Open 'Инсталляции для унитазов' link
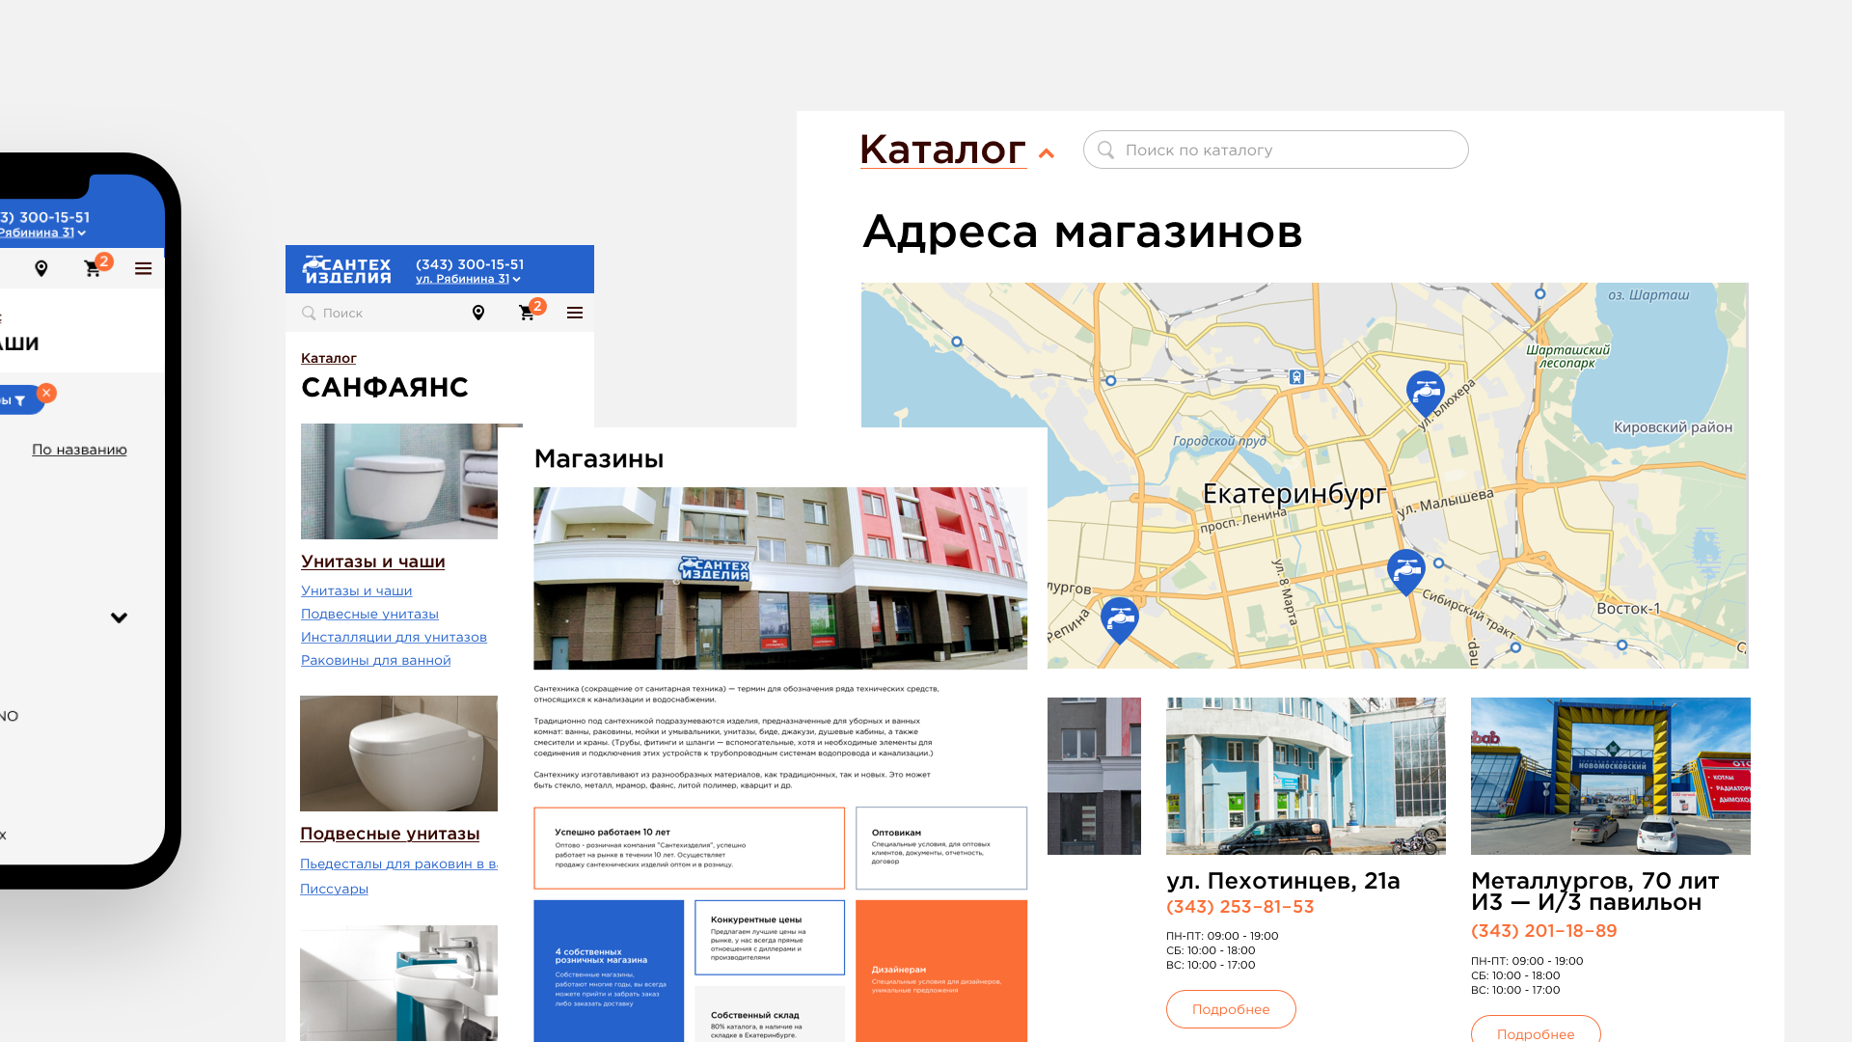The width and height of the screenshot is (1852, 1042). 394,637
